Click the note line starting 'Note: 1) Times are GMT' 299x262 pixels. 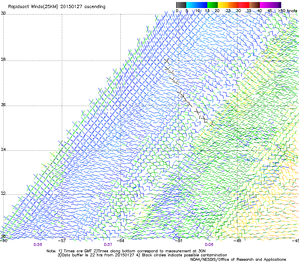coord(126,251)
